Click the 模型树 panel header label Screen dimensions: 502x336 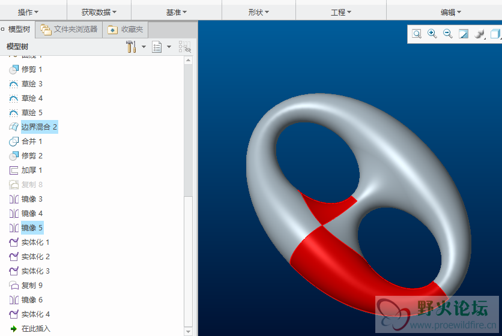tap(17, 47)
